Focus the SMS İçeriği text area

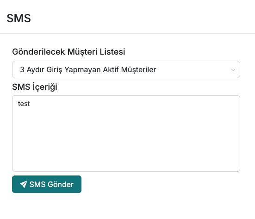pos(126,134)
